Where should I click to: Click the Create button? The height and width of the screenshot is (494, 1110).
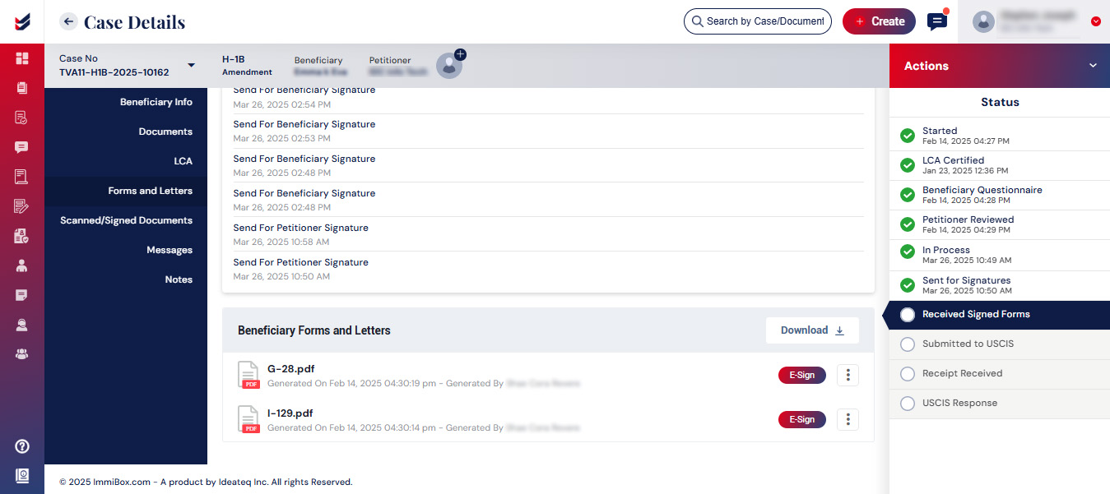tap(879, 21)
